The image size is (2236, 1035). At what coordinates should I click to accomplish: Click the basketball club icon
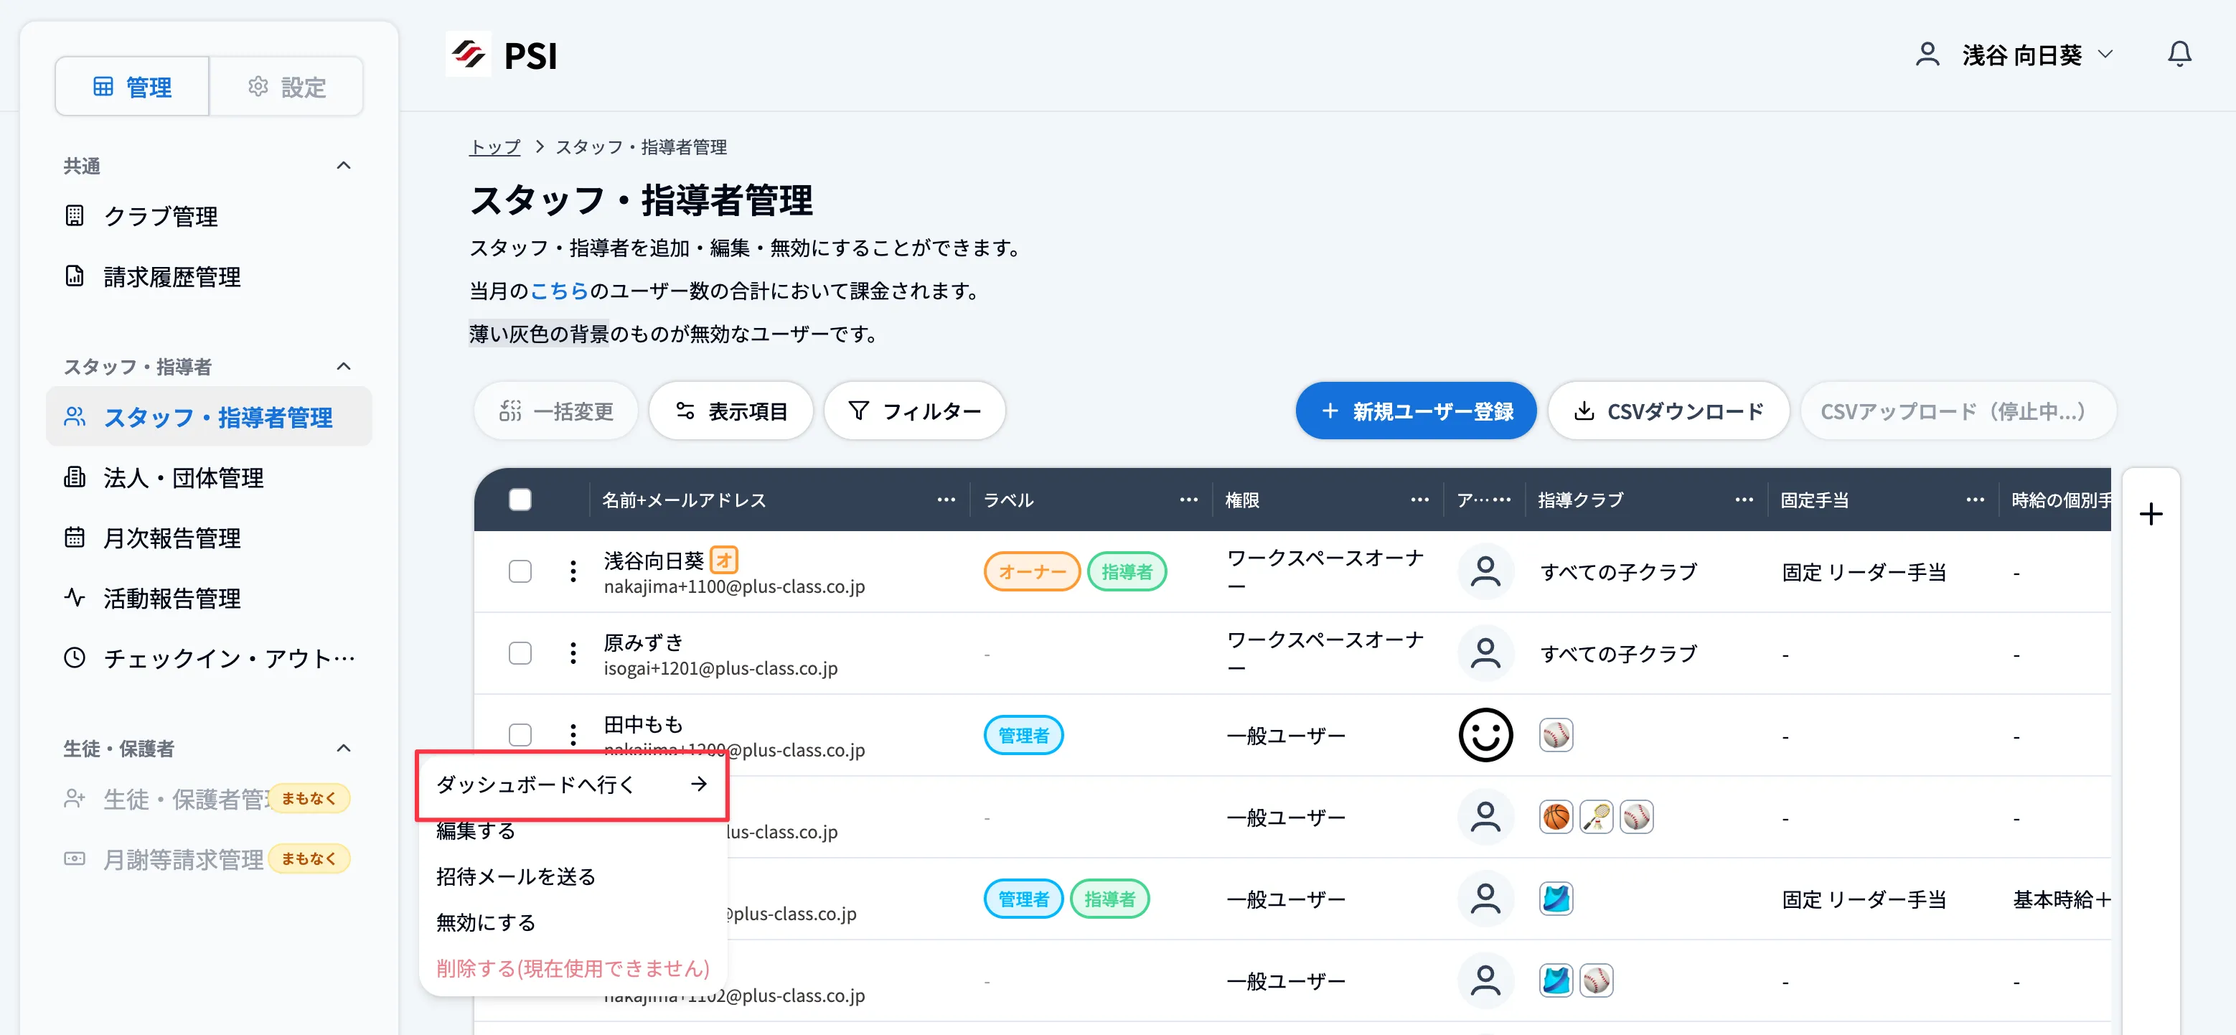tap(1556, 816)
